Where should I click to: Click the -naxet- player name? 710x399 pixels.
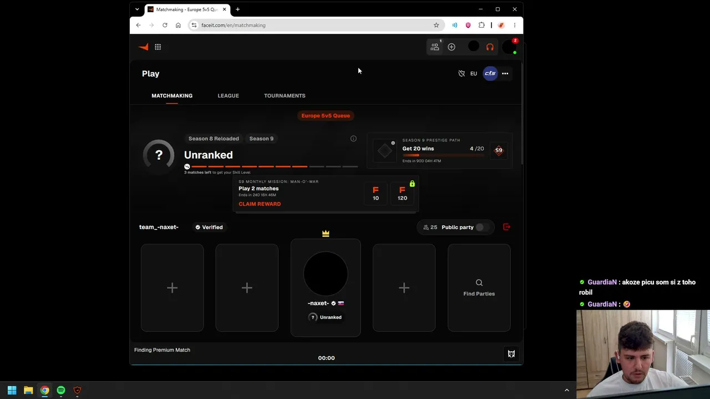pos(318,303)
